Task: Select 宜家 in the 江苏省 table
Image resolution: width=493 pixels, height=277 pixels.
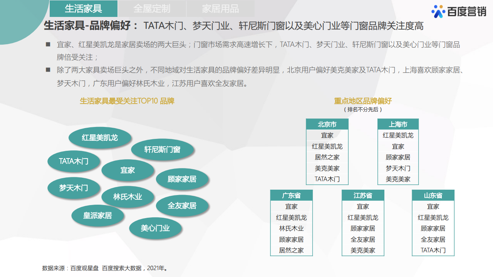Action: [x=363, y=206]
